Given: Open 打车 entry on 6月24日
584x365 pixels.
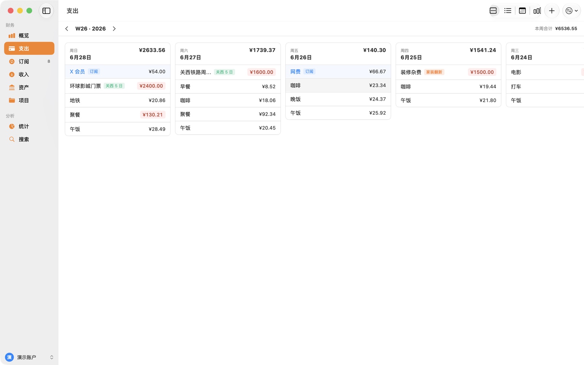Looking at the screenshot, I should (x=545, y=87).
